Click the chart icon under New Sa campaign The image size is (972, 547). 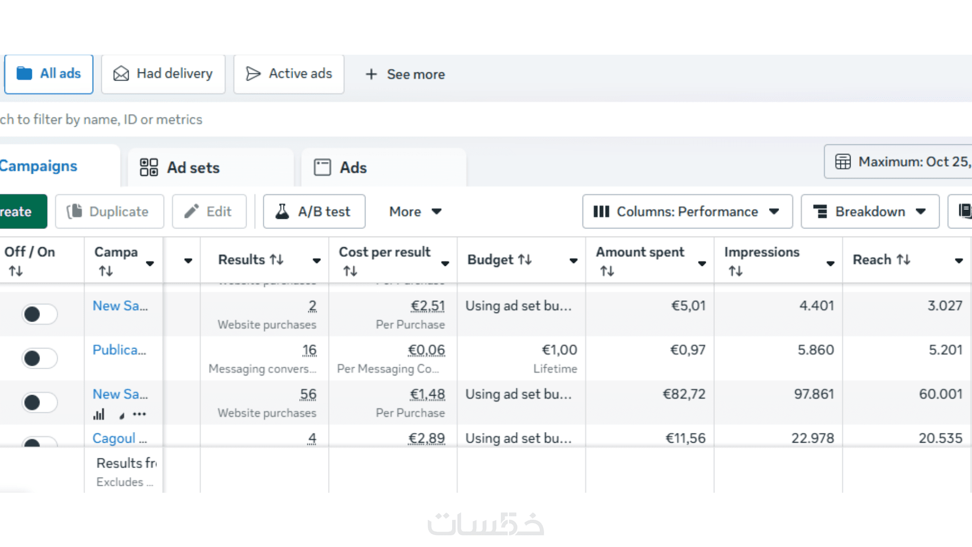pyautogui.click(x=99, y=414)
